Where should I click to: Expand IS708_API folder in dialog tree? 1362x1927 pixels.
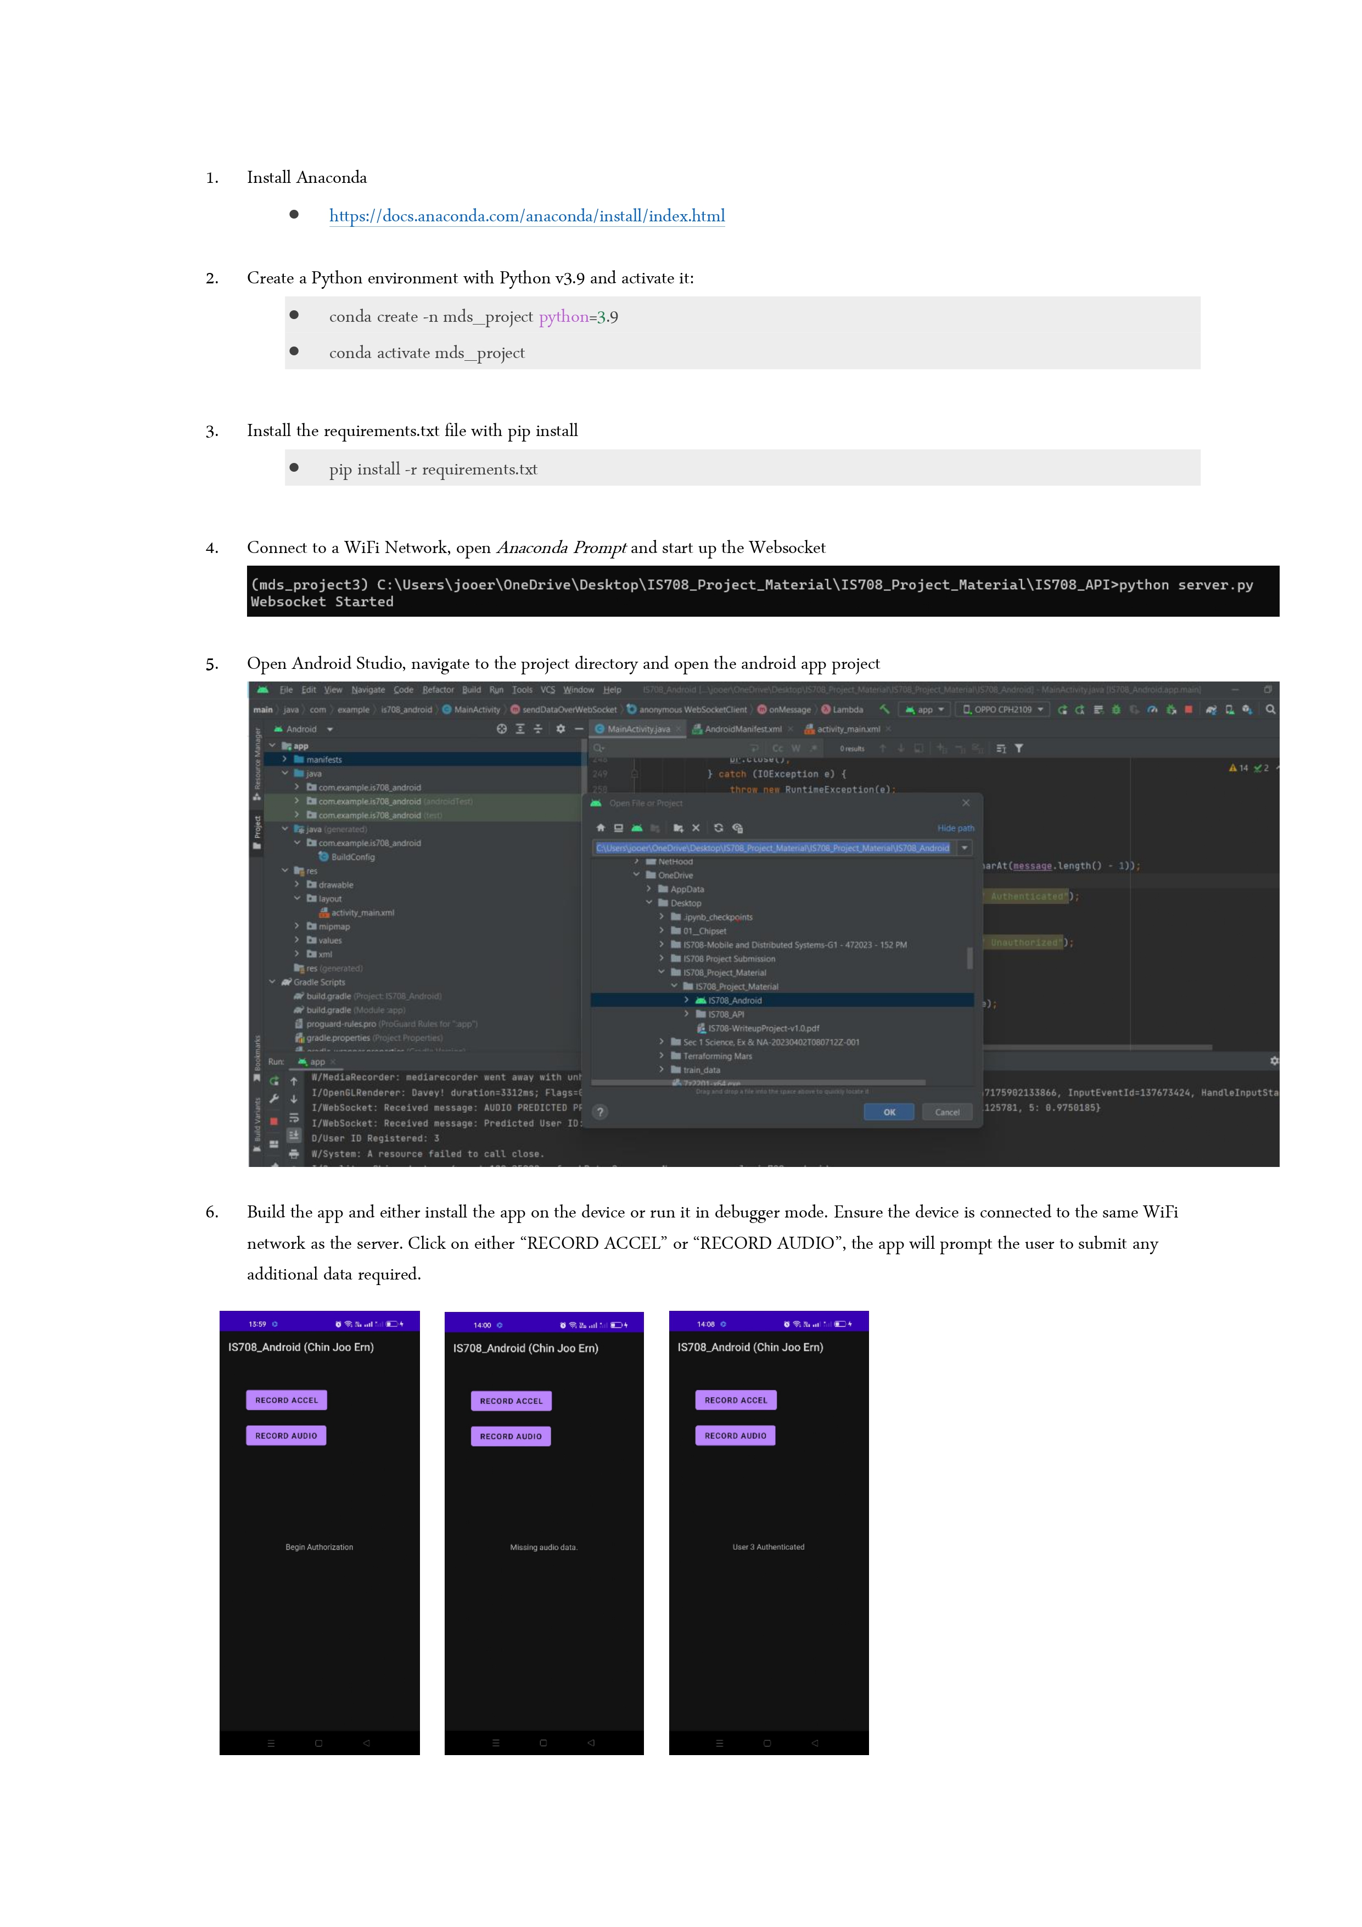tap(686, 1015)
